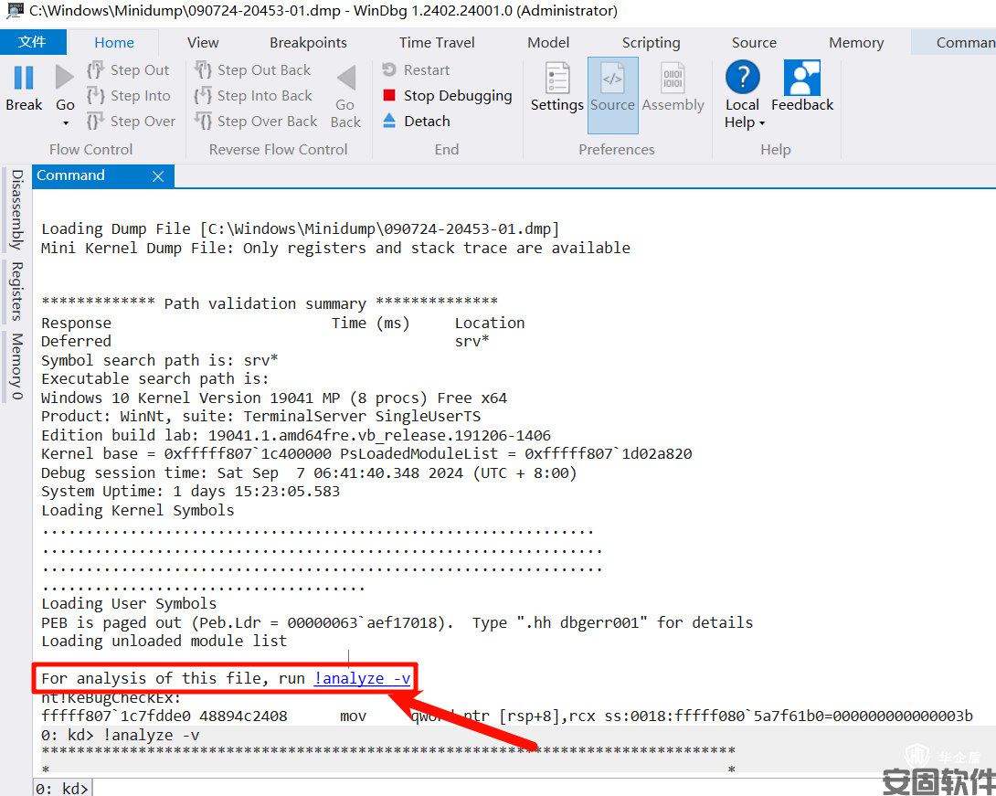Image resolution: width=996 pixels, height=796 pixels.
Task: Click 'System Uptime: 1 days 15:23:05.583' line
Action: [x=191, y=492]
